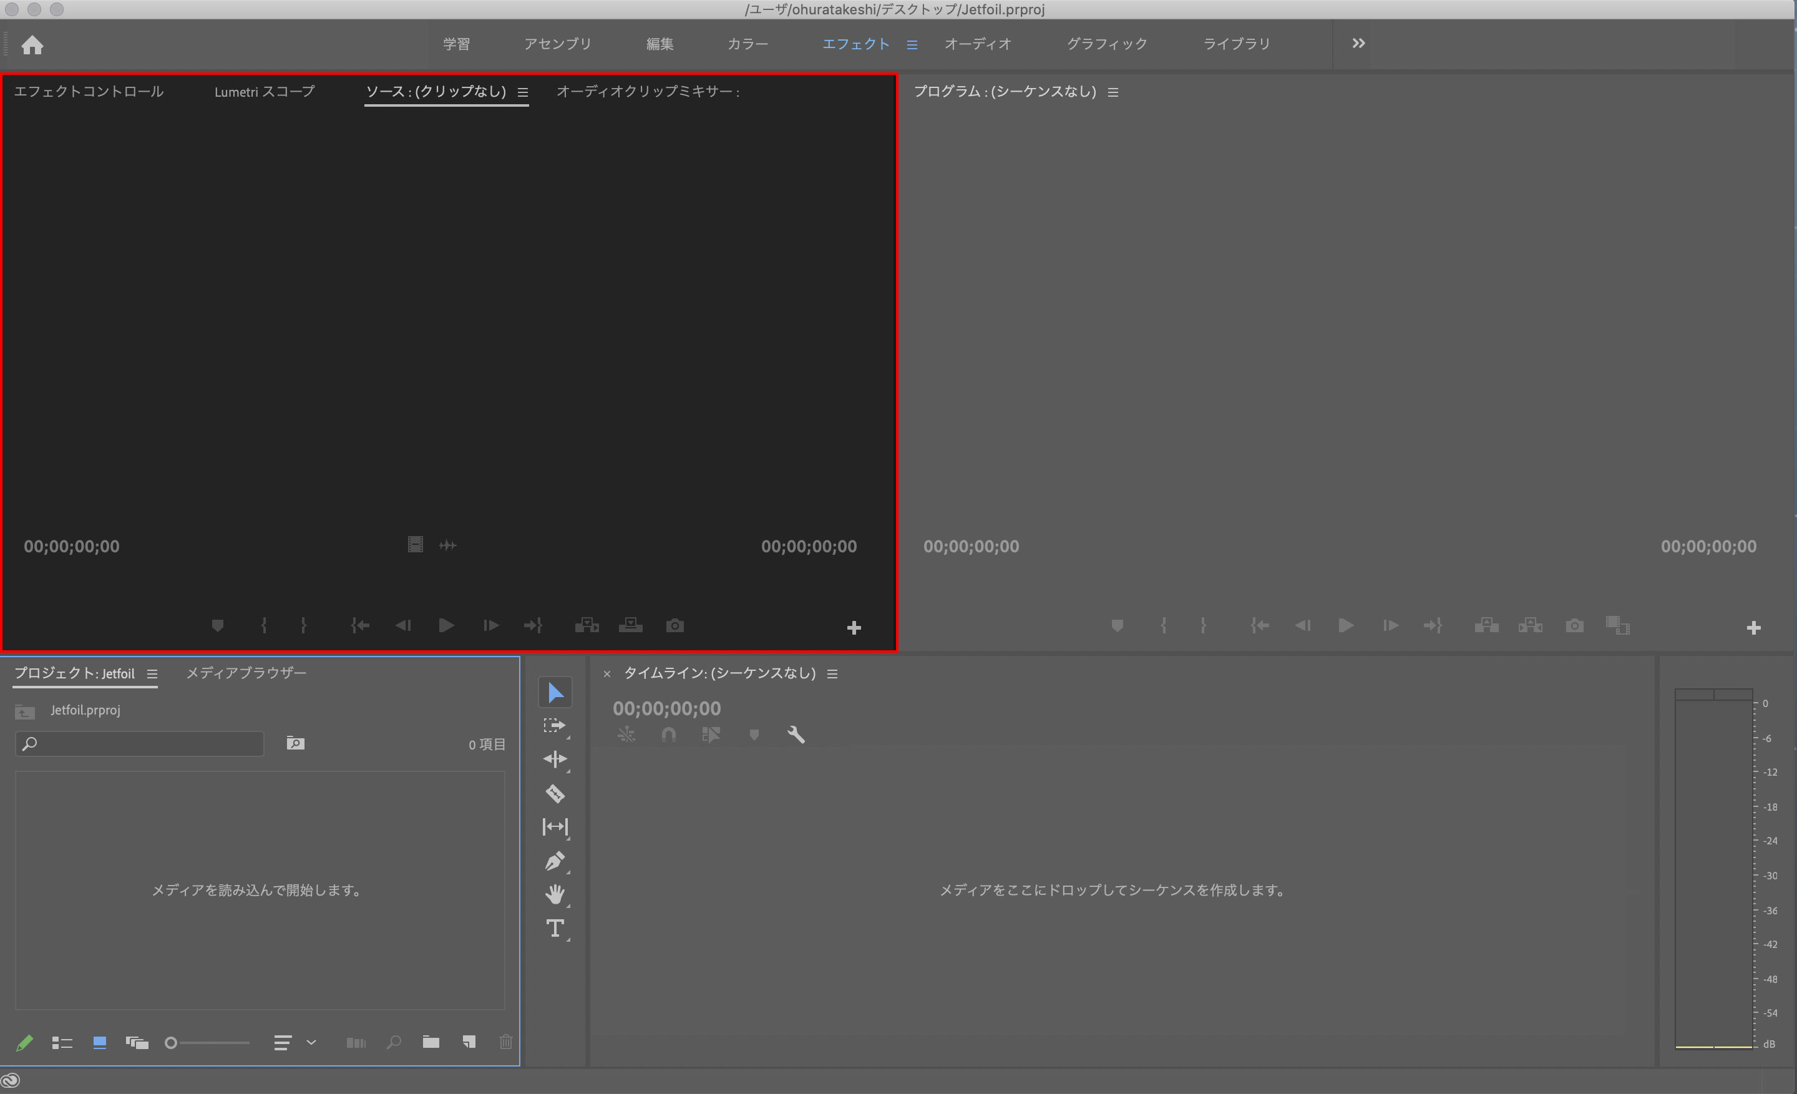Screen dimensions: 1797x1094
Task: Select the Type tool
Action: point(555,929)
